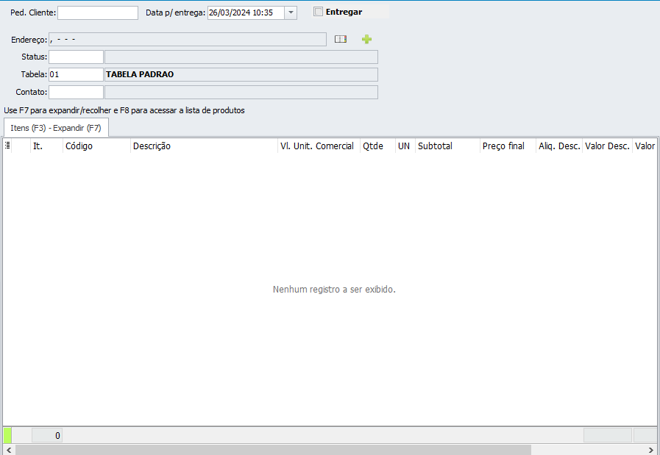
Task: Open the Data p/ entrega date dropdown
Action: (291, 12)
